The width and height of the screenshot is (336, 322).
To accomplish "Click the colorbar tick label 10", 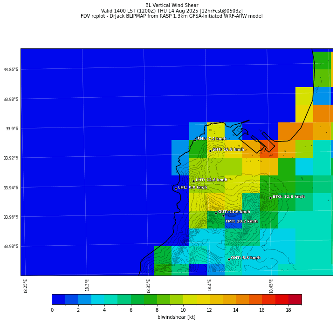I will click(183, 310).
